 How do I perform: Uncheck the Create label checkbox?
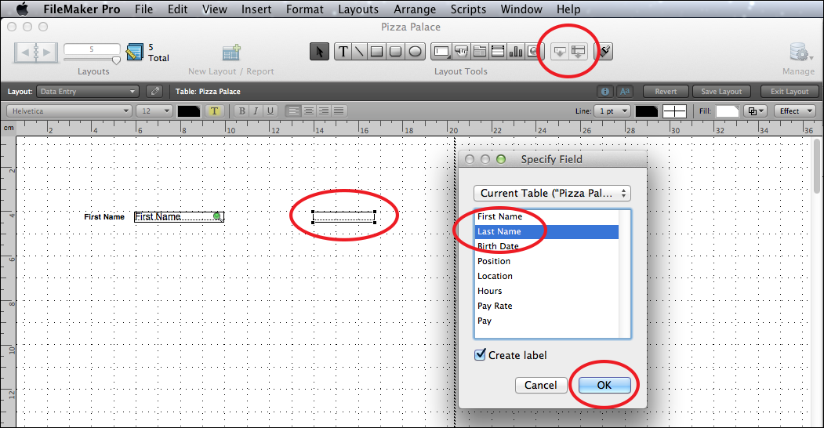pos(480,354)
